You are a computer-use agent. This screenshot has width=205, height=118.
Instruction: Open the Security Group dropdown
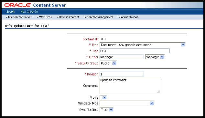point(108,63)
